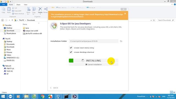Open the Copy to dropdown
The image size is (176, 99).
tap(34, 11)
